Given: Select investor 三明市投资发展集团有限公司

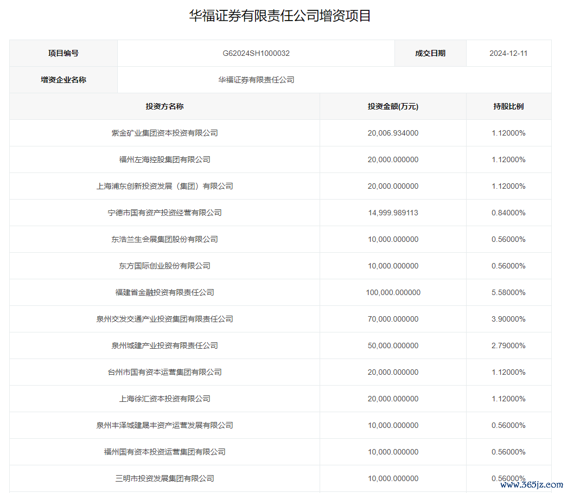Looking at the screenshot, I should [164, 478].
